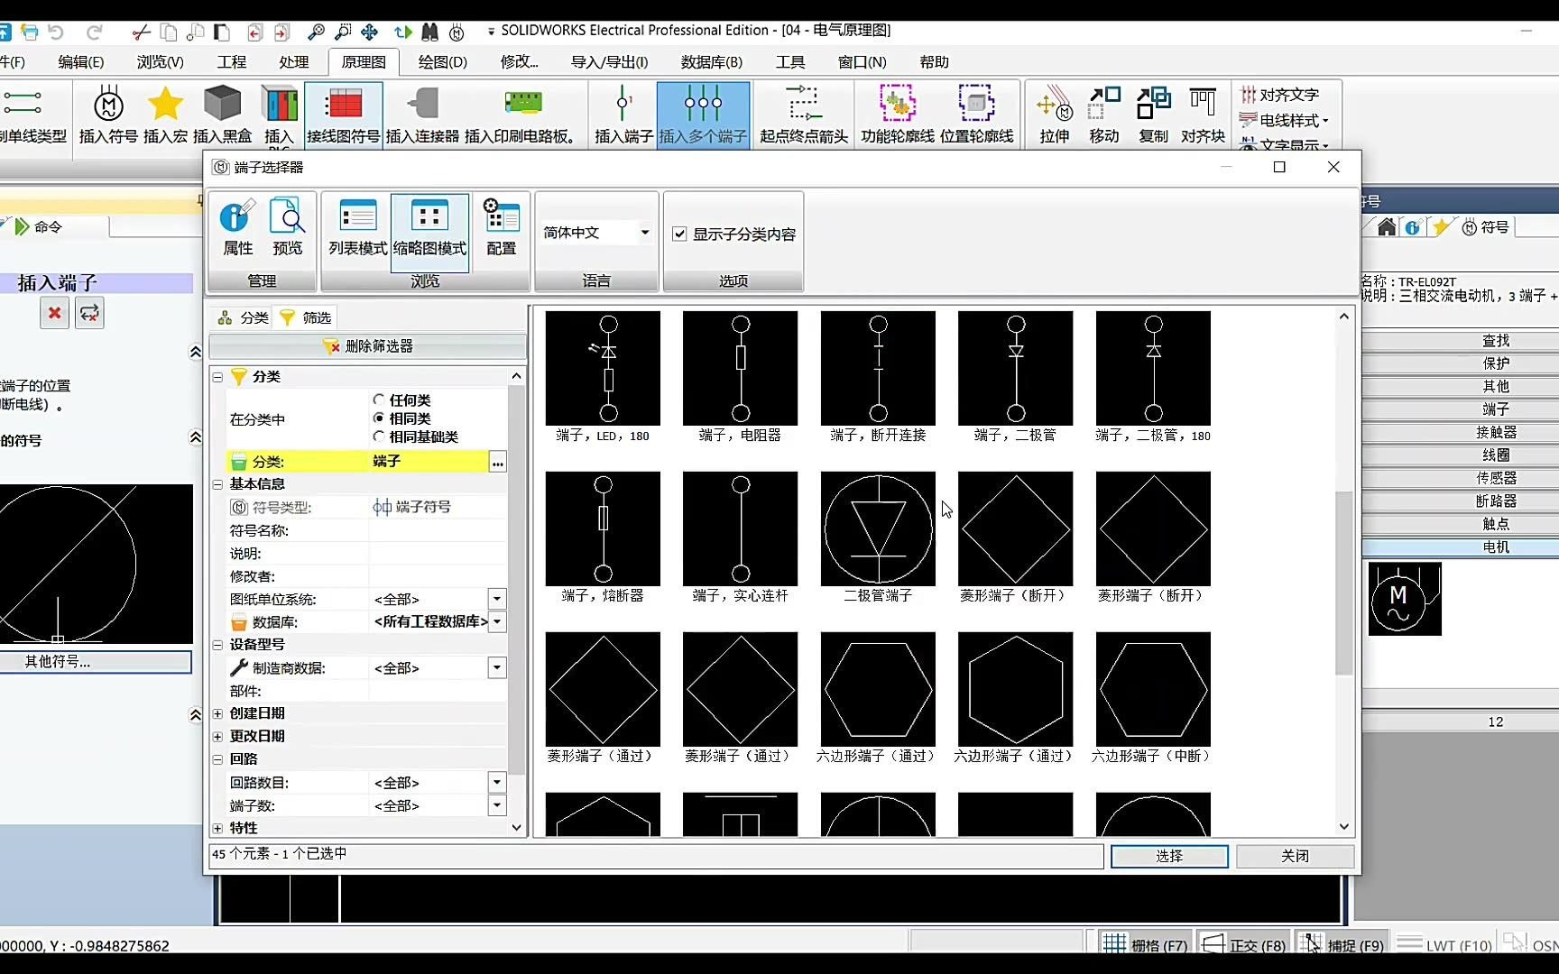Select the 复制 tool in the ribbon
This screenshot has width=1559, height=974.
1152,115
